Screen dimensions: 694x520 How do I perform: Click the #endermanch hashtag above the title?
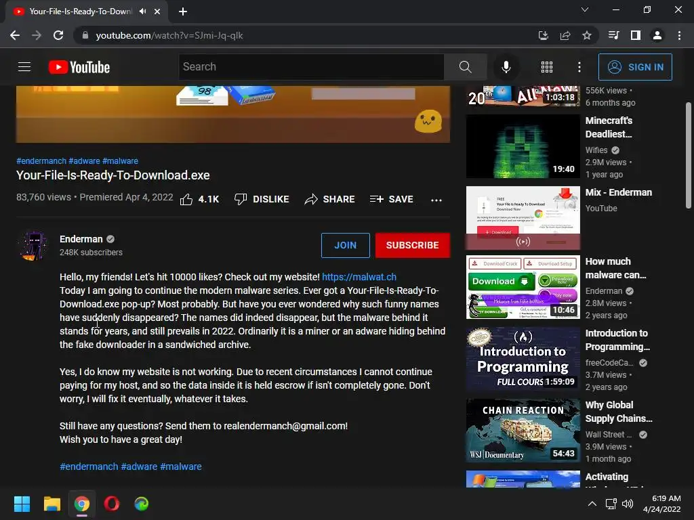click(x=41, y=161)
